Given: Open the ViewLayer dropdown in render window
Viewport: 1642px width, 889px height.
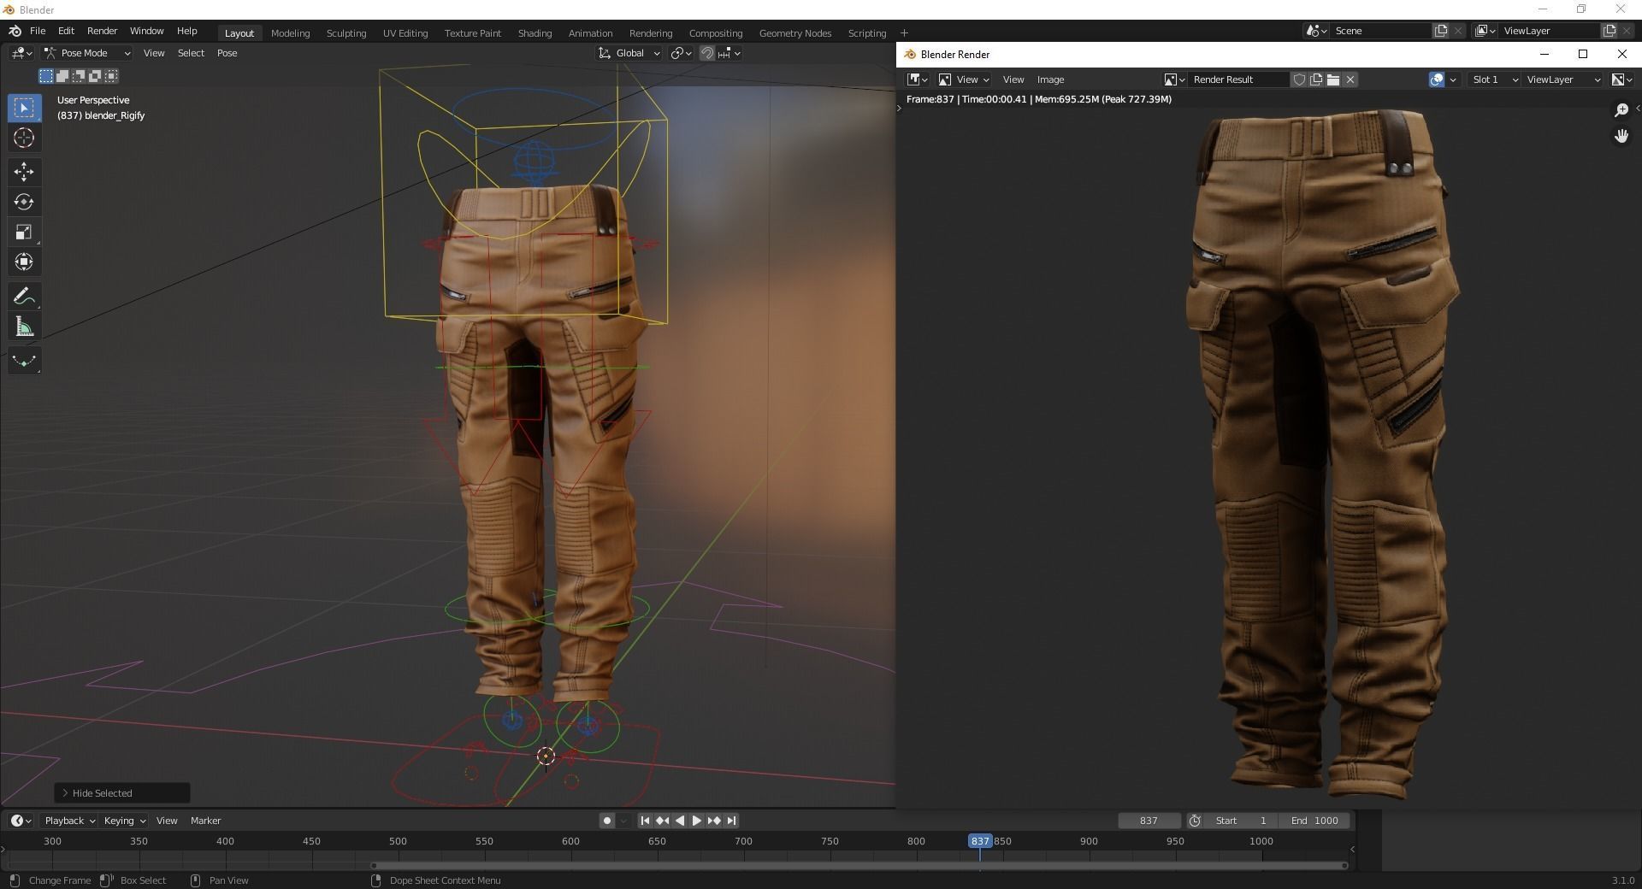Looking at the screenshot, I should click(x=1563, y=79).
